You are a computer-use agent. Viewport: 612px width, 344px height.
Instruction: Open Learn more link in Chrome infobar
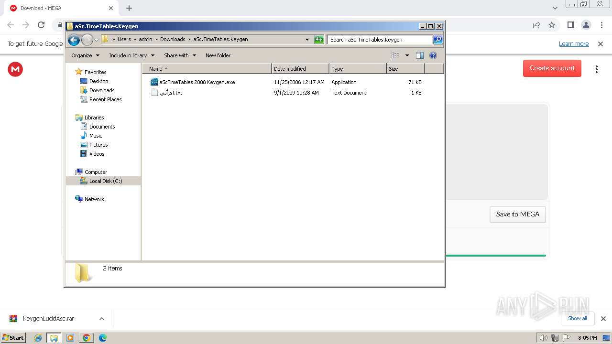click(574, 44)
